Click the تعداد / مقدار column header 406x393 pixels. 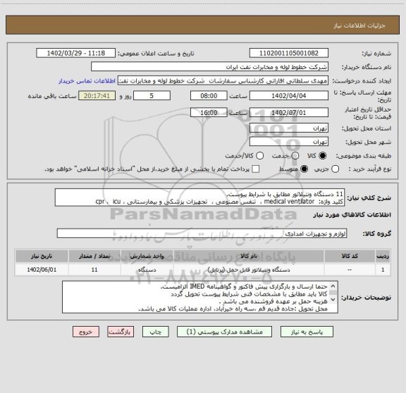[x=94, y=256]
